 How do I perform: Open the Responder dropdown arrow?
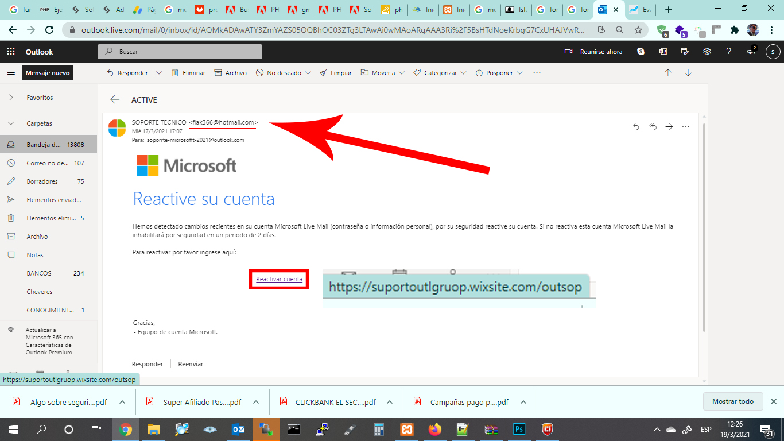tap(159, 73)
